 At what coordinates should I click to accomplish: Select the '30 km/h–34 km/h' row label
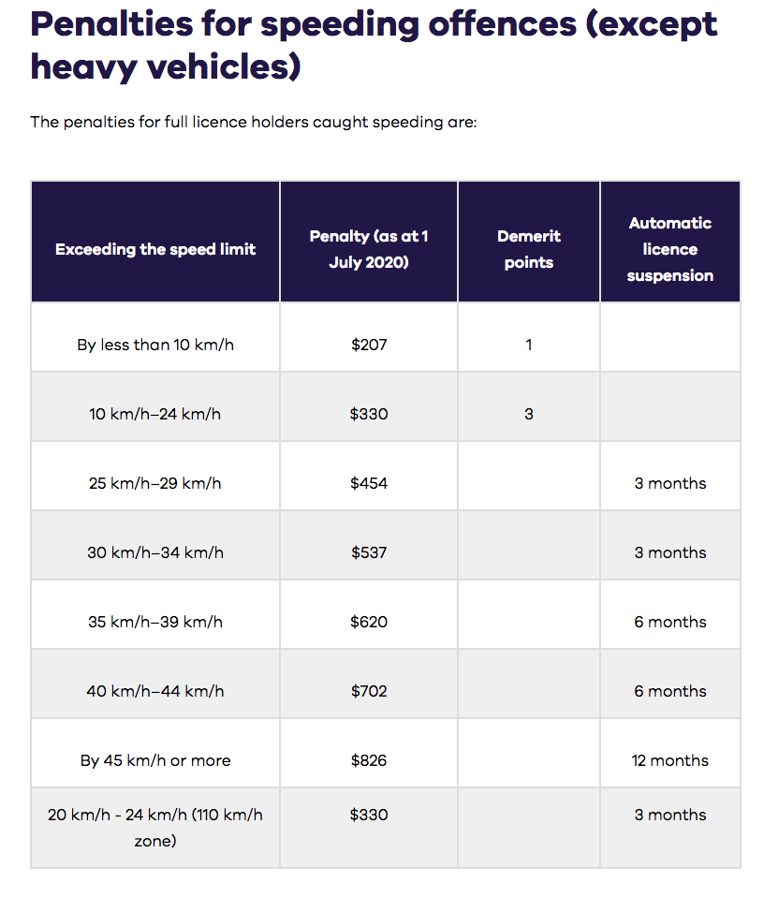155,552
